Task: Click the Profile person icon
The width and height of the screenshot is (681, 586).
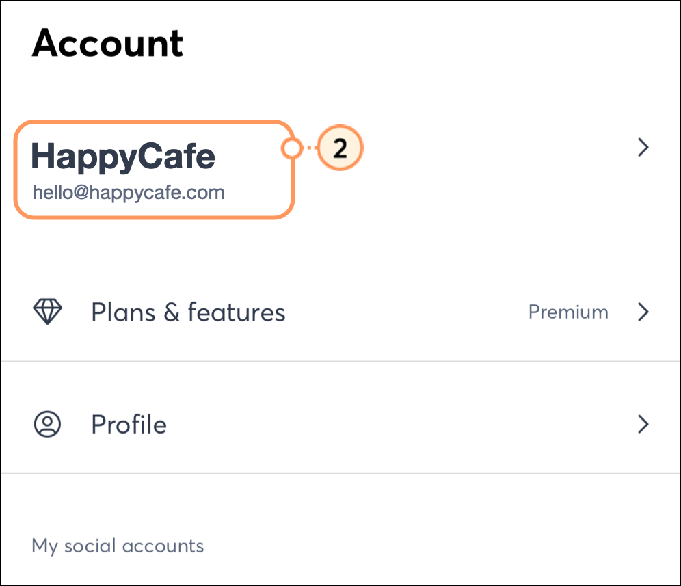Action: [47, 425]
